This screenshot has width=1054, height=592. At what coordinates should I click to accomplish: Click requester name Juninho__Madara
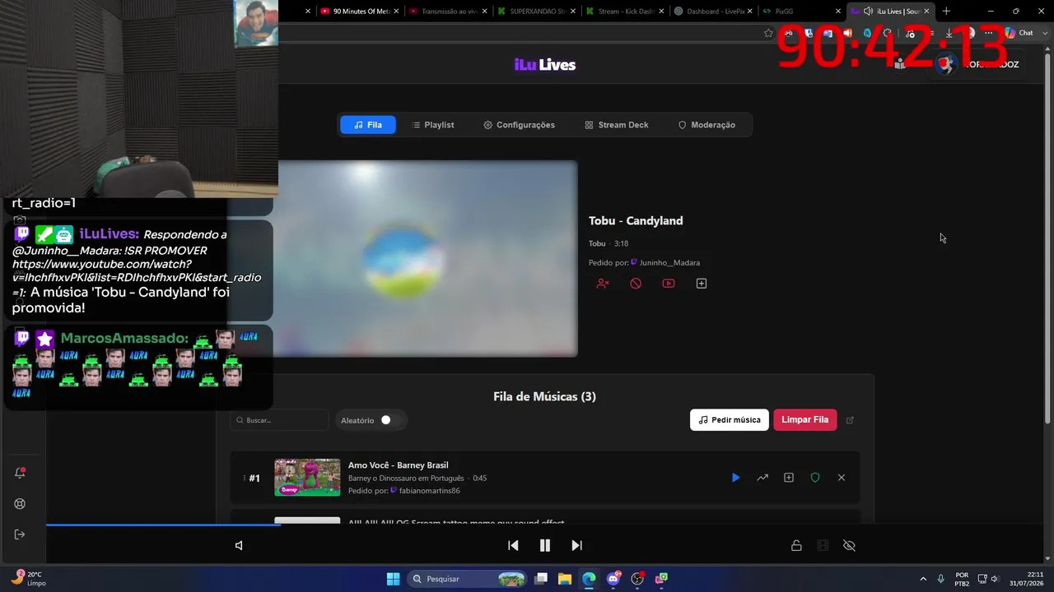(x=669, y=263)
